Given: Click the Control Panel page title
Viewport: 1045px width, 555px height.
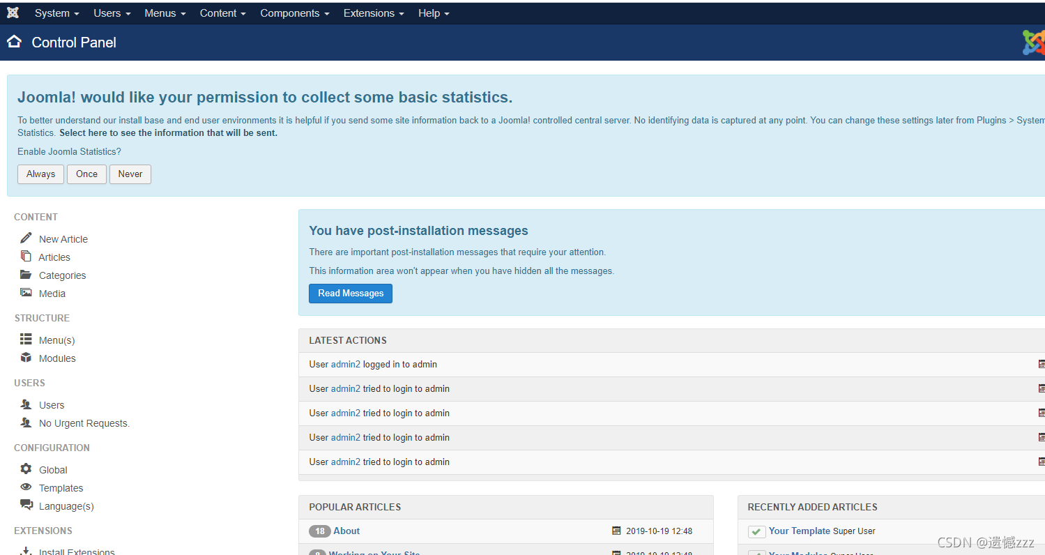Looking at the screenshot, I should pyautogui.click(x=74, y=43).
